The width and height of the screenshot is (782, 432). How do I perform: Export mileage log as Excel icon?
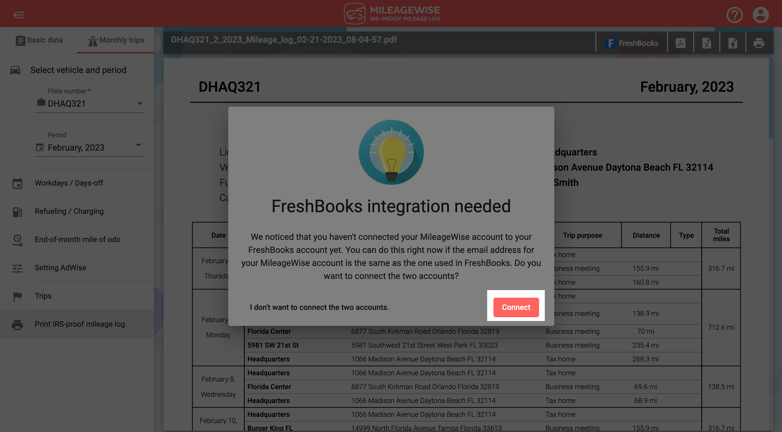pos(706,43)
